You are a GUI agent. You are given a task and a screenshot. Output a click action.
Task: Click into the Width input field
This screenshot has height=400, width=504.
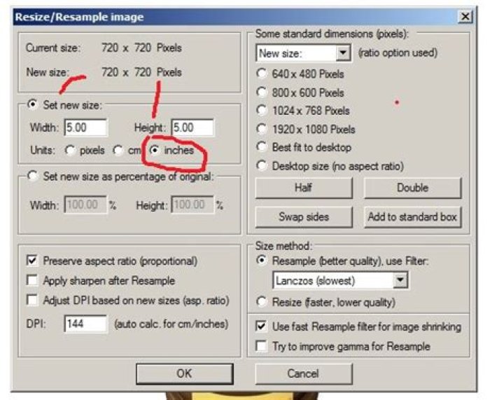(85, 127)
